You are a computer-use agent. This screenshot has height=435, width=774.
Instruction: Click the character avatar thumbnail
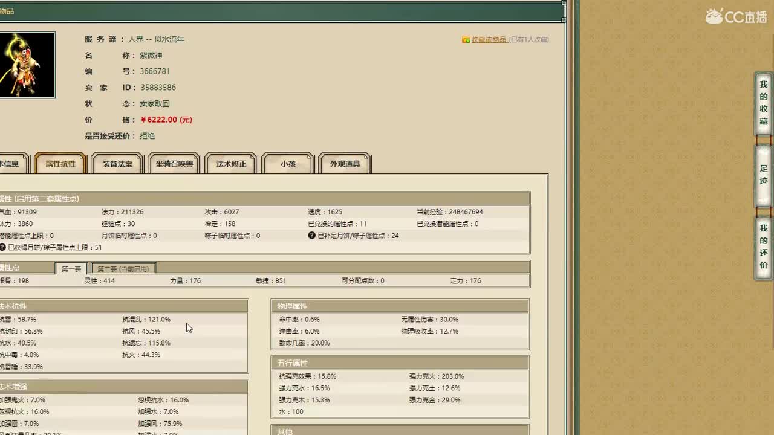coord(27,65)
